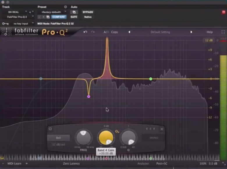
Task: Select next band with right arrow in band panel
Action: click(154, 129)
